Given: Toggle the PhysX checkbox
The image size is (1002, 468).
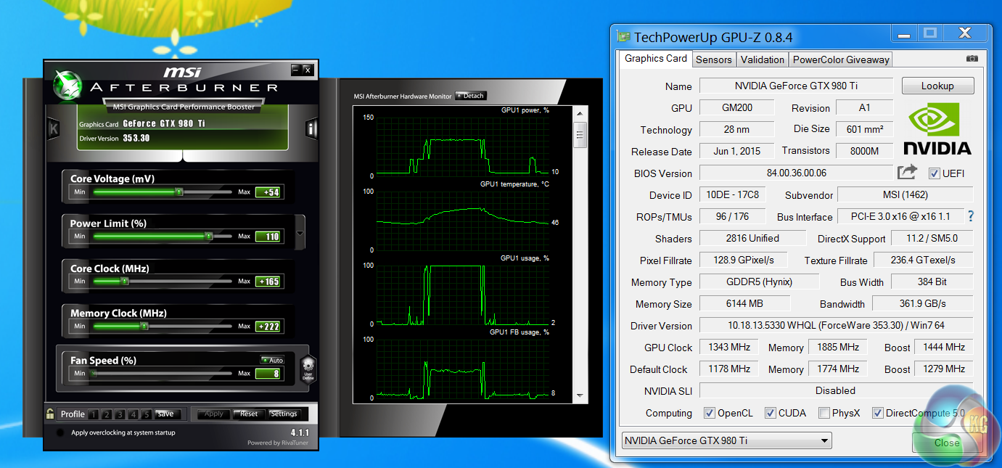Looking at the screenshot, I should (824, 413).
